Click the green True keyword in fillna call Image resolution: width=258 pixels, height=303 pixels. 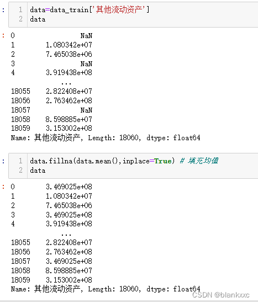(x=163, y=161)
